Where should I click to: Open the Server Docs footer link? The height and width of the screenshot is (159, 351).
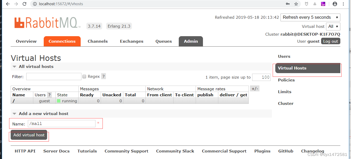(56, 151)
